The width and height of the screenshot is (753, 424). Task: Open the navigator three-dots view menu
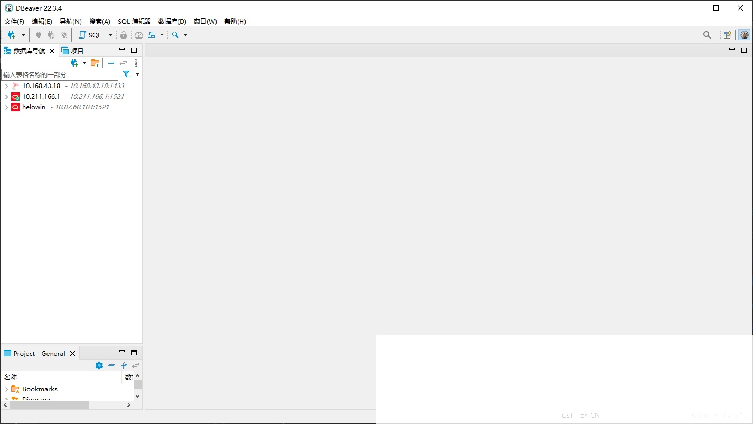click(136, 63)
